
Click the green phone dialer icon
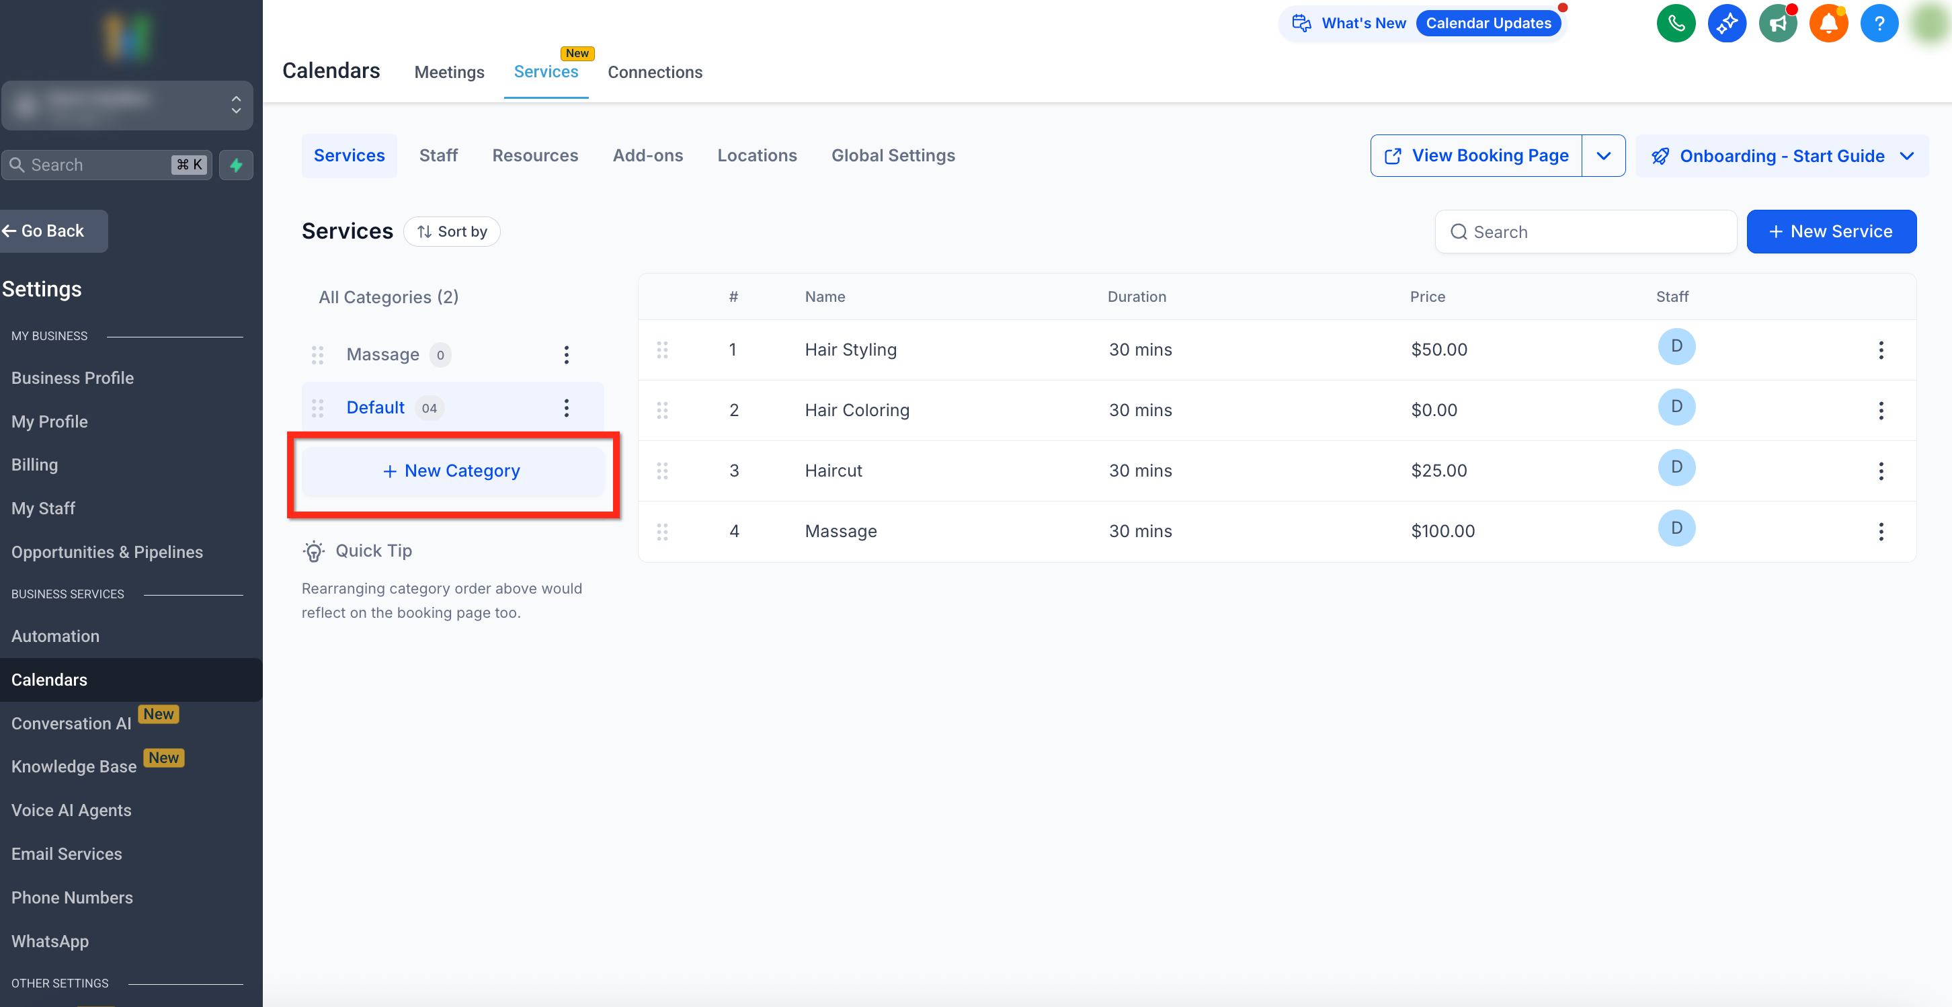click(x=1676, y=24)
